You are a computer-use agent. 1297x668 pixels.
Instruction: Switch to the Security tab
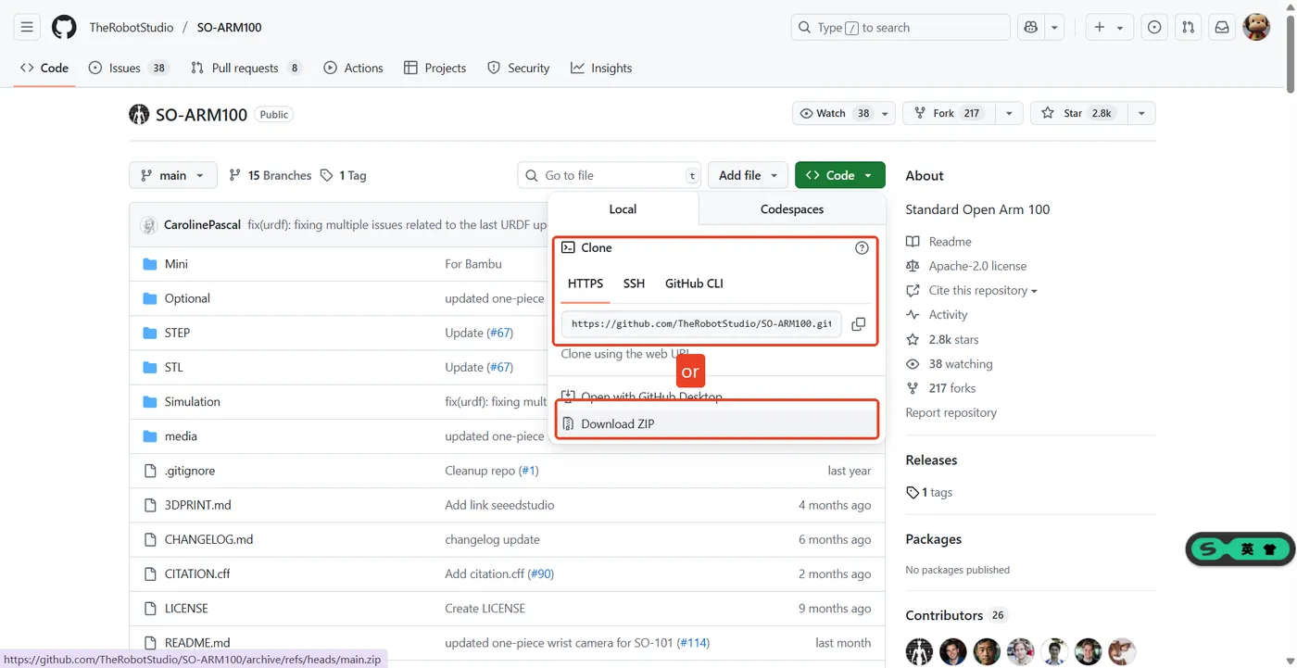pos(519,68)
